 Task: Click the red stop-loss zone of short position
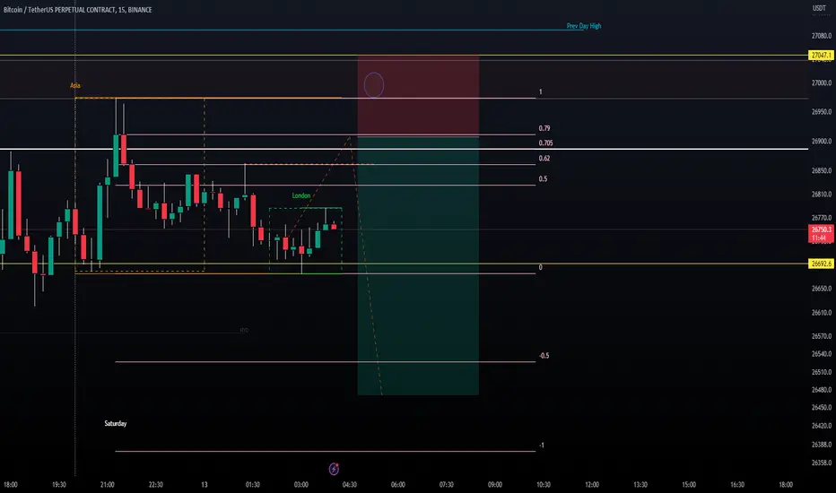(418, 96)
